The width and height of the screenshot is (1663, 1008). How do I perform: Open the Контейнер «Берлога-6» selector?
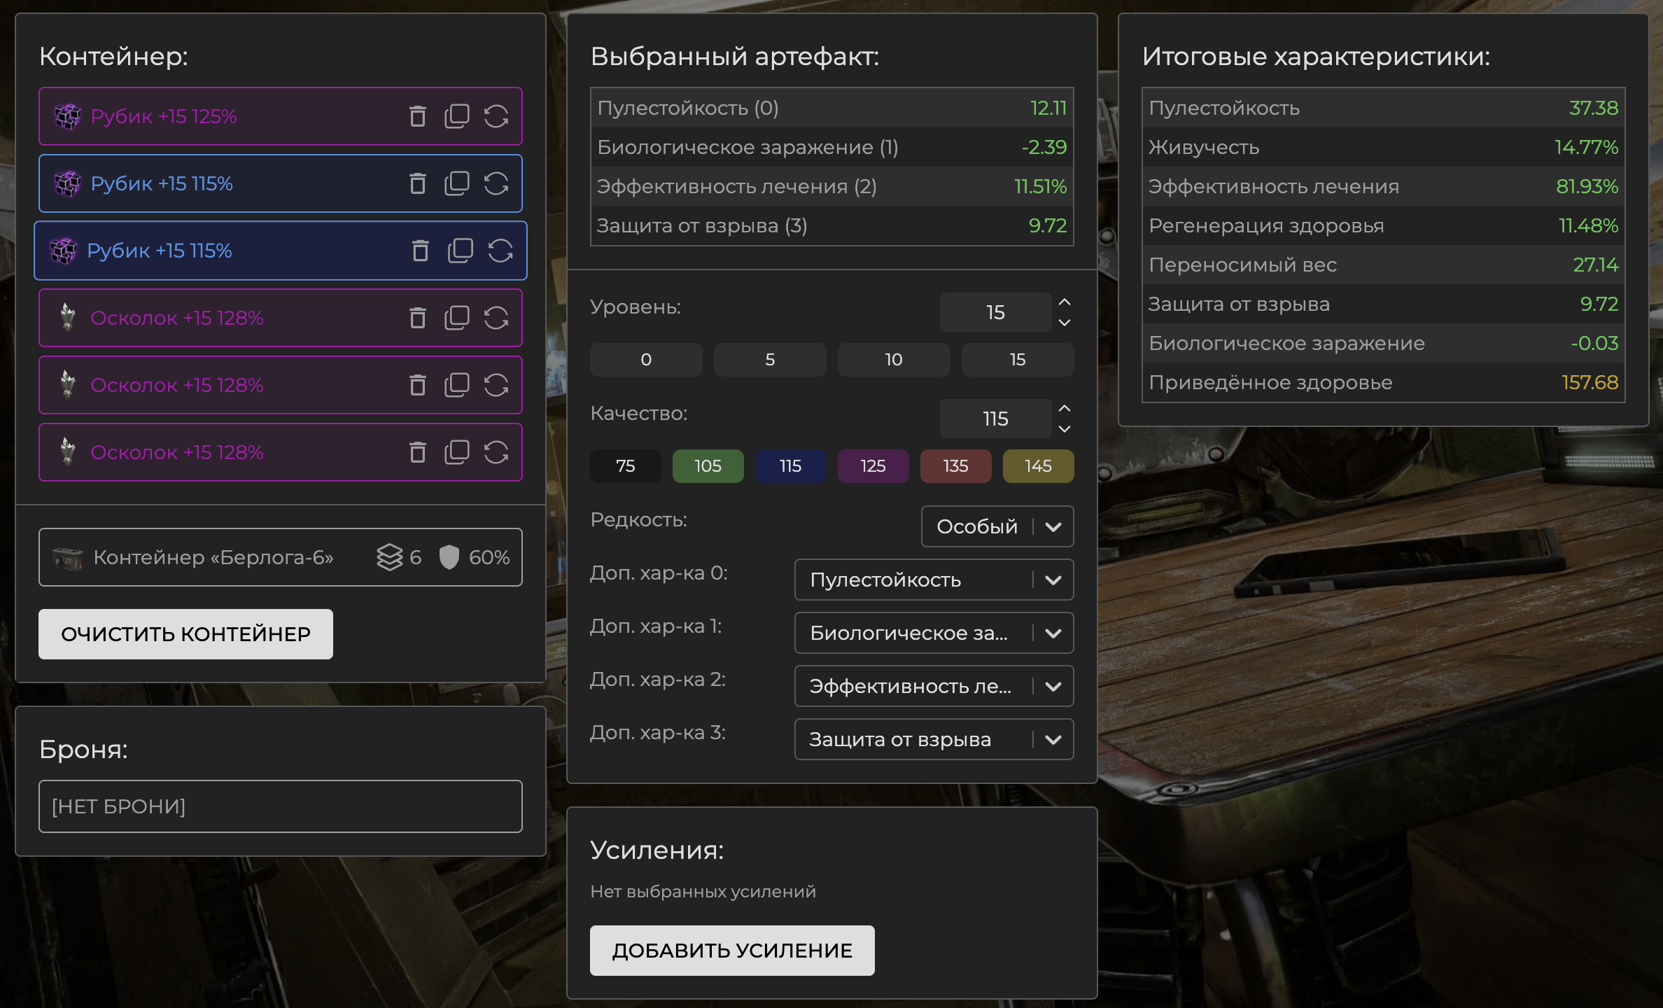(281, 557)
